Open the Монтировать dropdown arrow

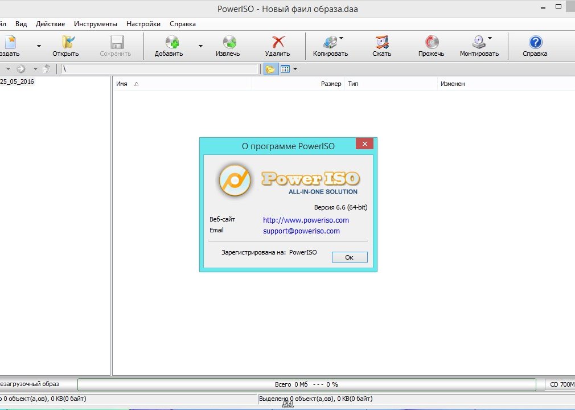coord(490,38)
